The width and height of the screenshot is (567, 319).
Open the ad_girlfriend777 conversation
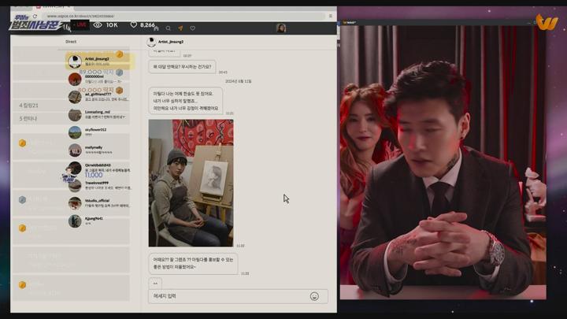tap(101, 97)
